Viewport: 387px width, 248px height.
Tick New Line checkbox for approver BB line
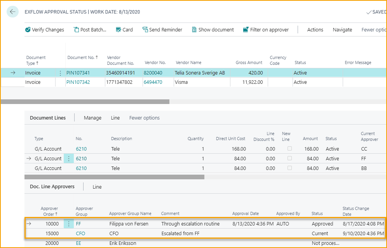289,168
